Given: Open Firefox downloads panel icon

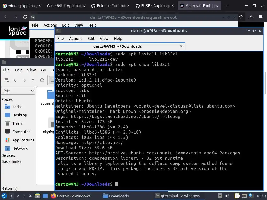Looking at the screenshot, I should click(251, 17).
